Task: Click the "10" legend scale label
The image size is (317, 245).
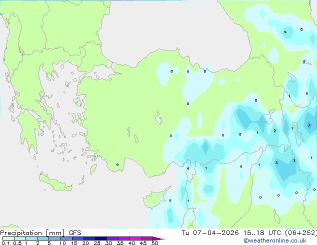Action: [62, 243]
